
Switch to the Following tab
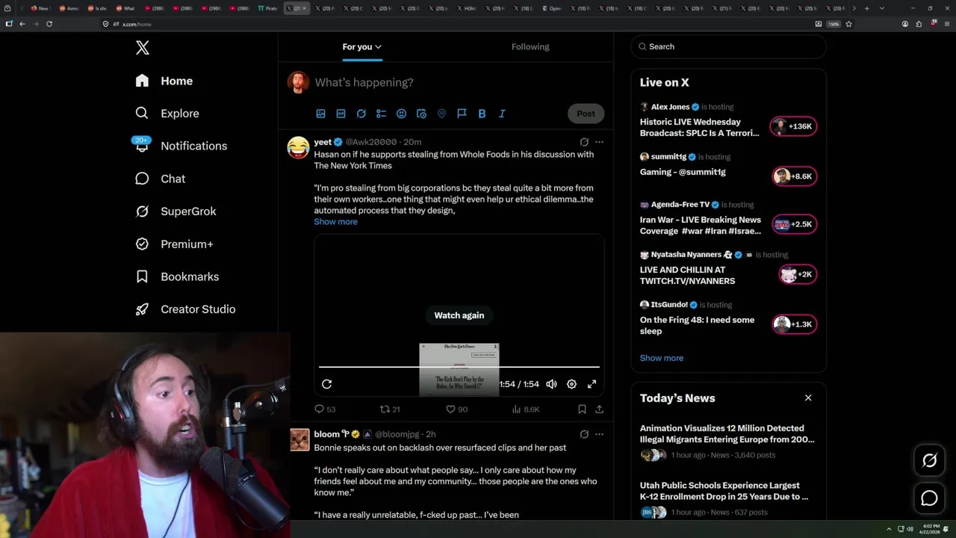tap(530, 46)
